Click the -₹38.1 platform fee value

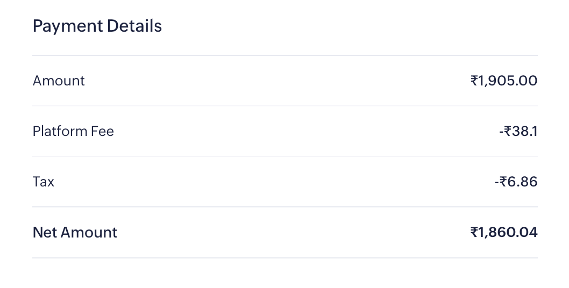click(x=518, y=131)
